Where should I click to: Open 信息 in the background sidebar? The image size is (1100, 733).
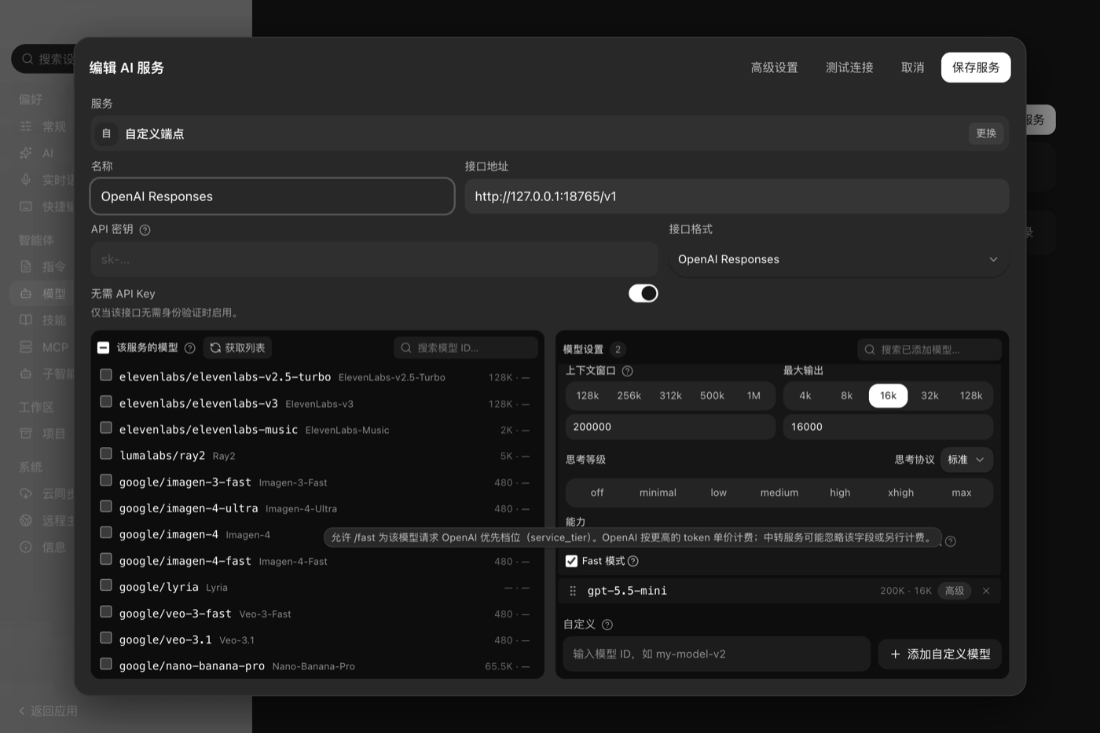click(x=43, y=547)
